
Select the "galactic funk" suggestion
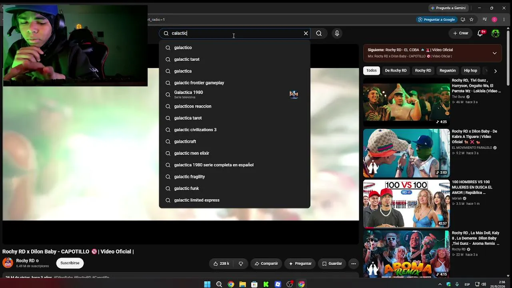coord(235,188)
